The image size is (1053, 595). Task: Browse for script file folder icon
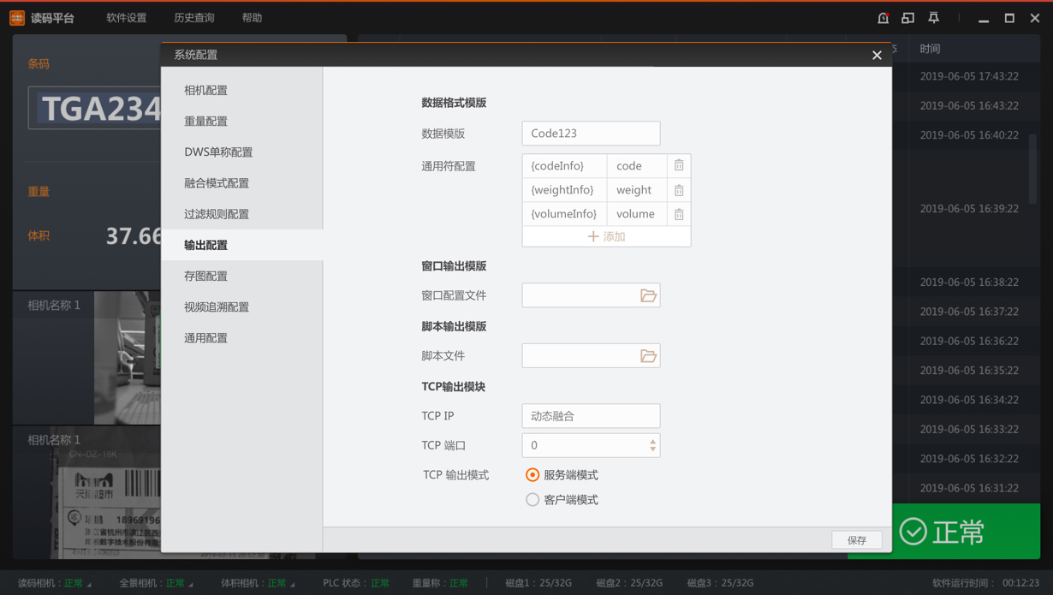(648, 356)
